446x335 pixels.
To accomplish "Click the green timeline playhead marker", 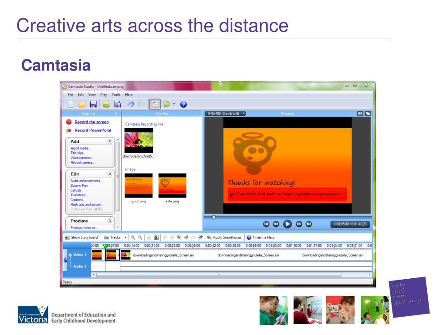I will [105, 246].
